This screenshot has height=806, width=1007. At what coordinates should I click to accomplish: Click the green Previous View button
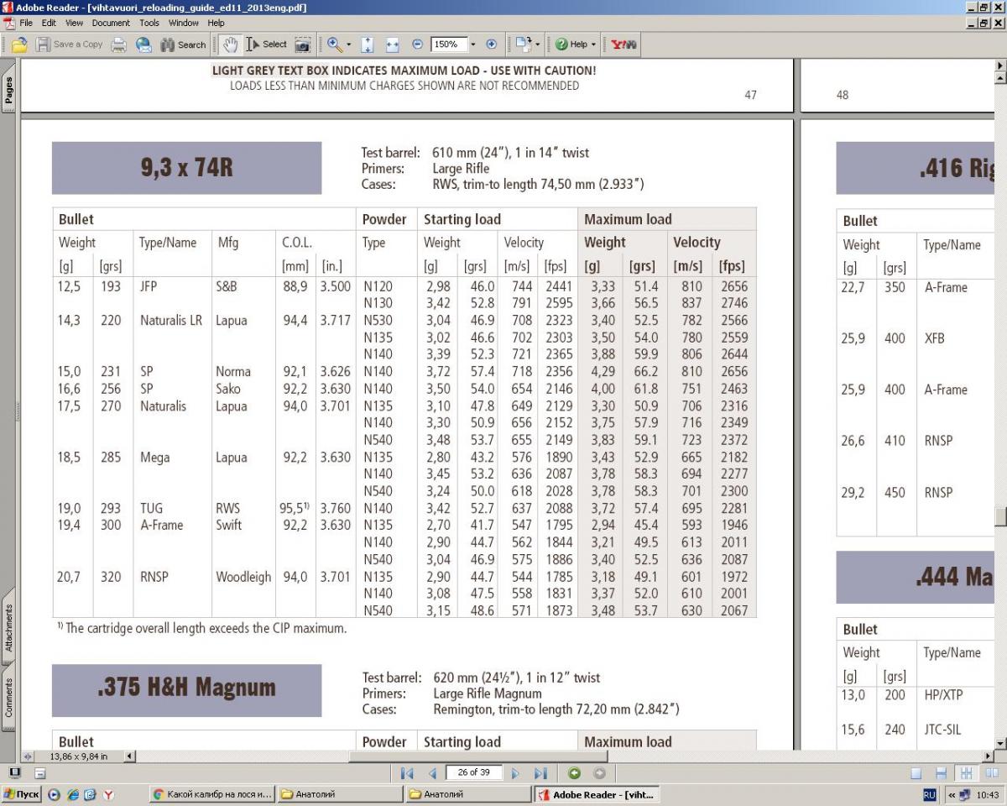pos(575,772)
